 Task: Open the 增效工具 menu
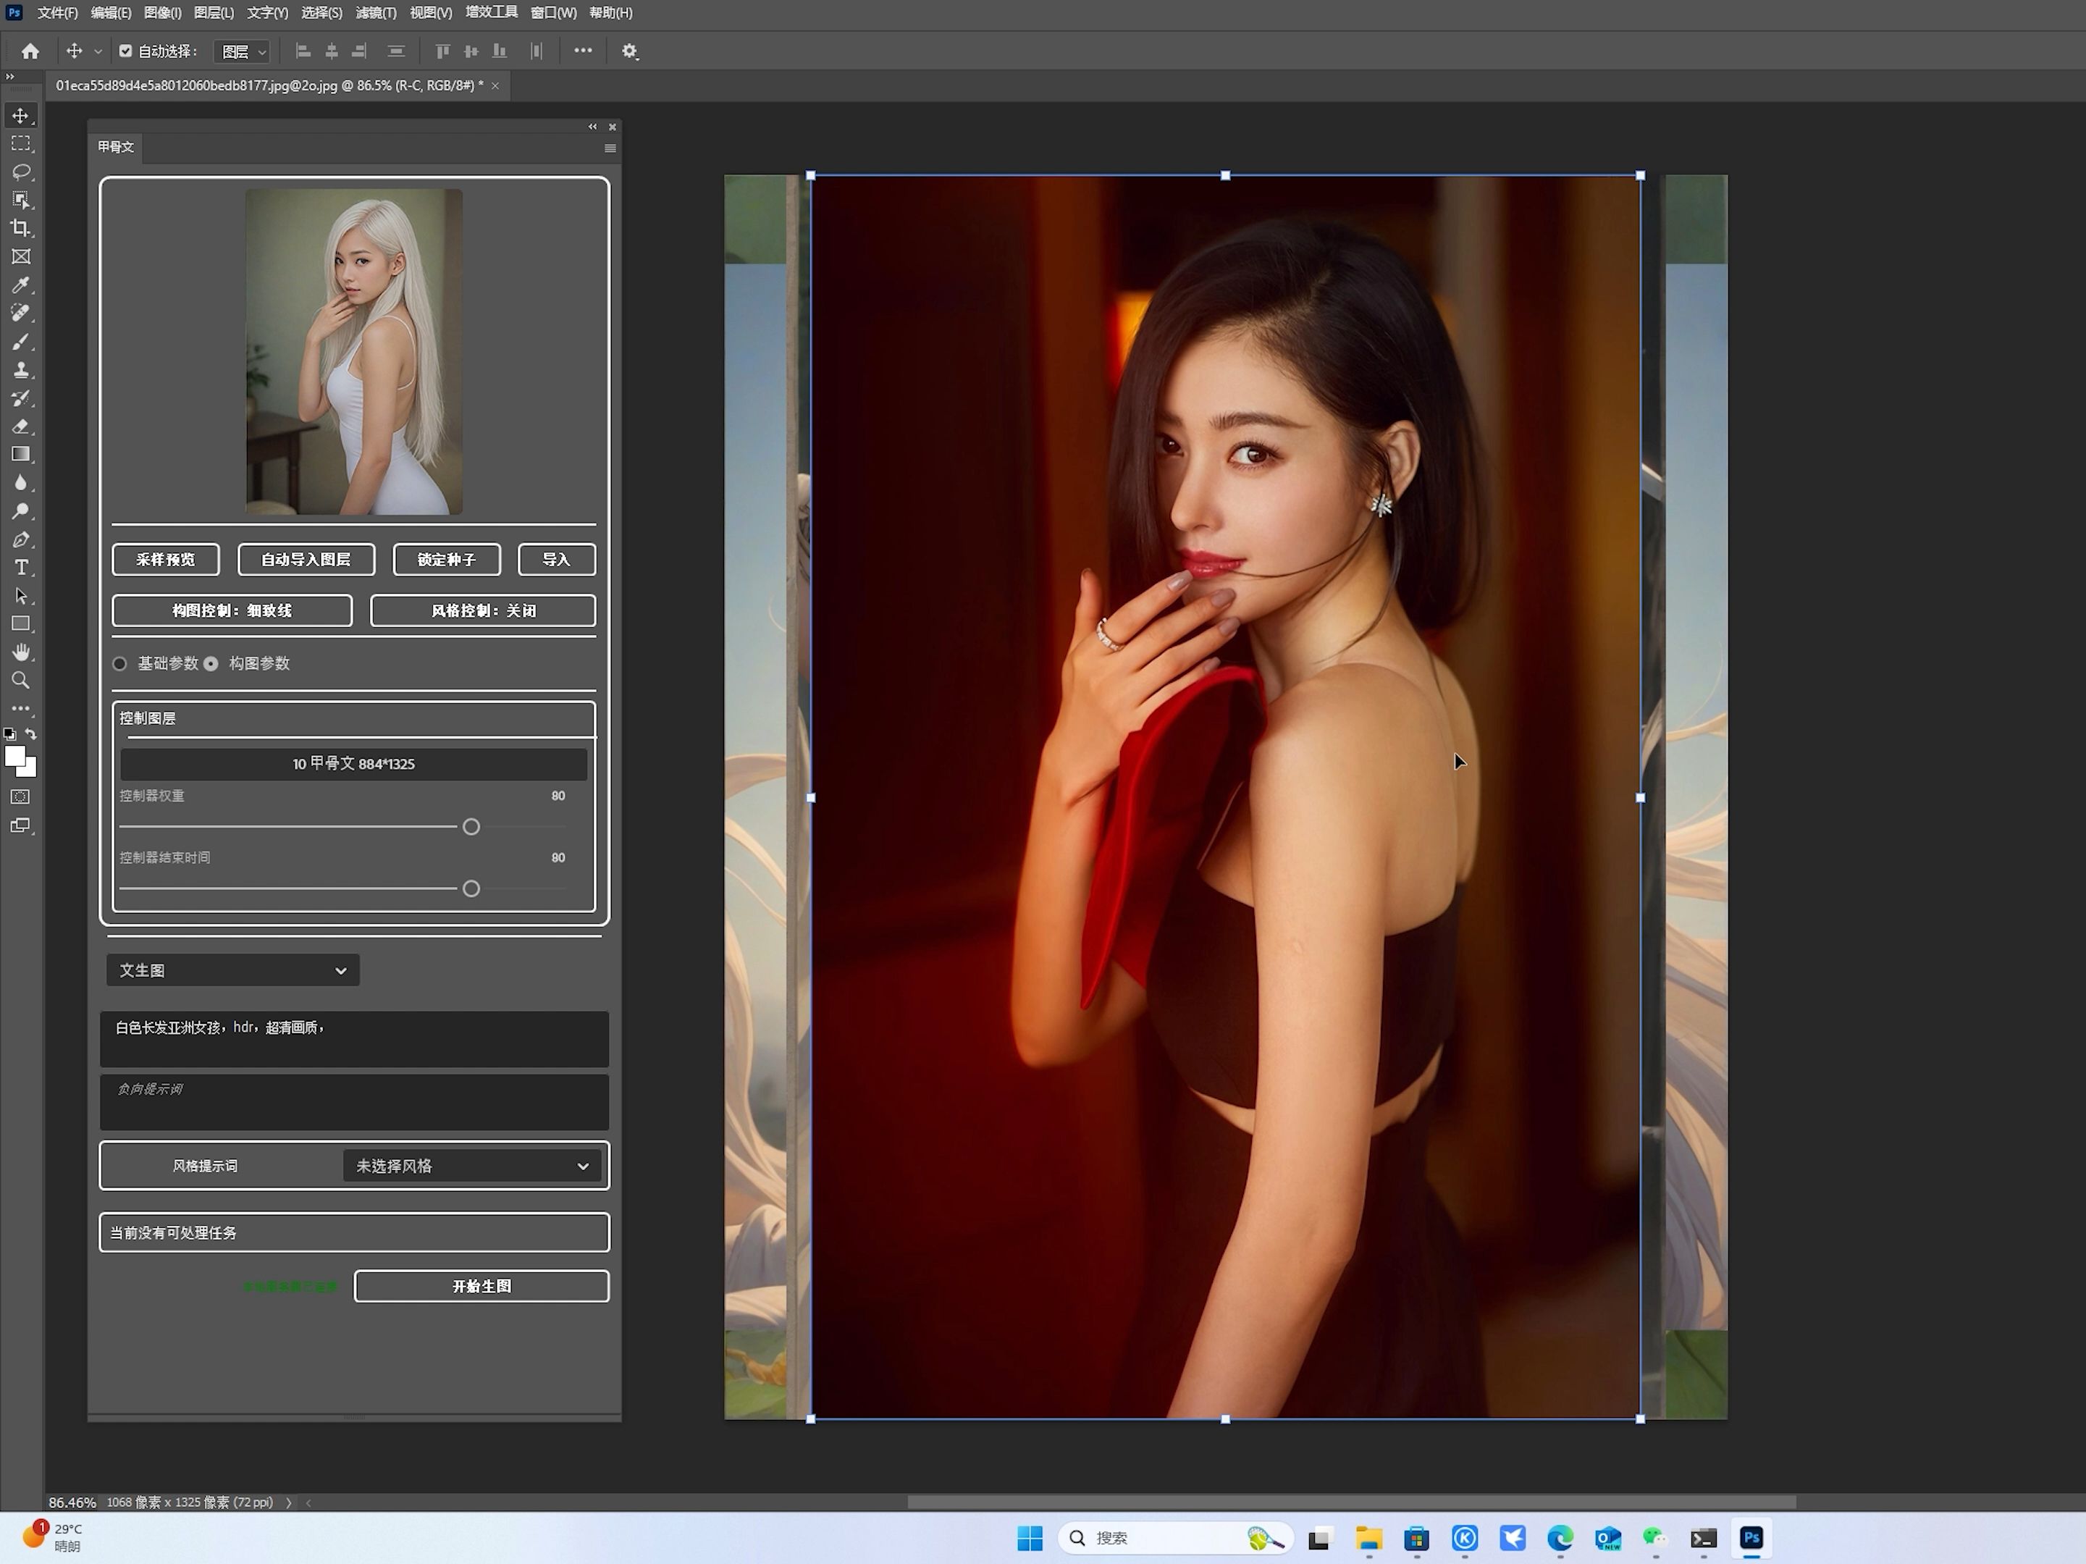(x=492, y=12)
